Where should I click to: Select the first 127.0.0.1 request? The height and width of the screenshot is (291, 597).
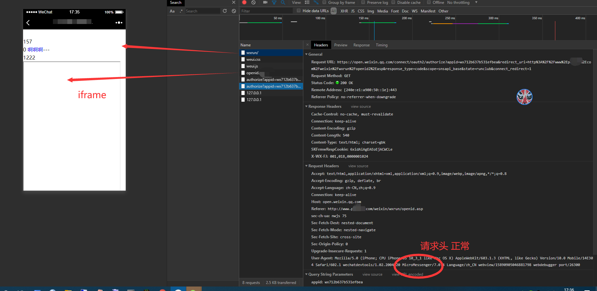(271, 93)
